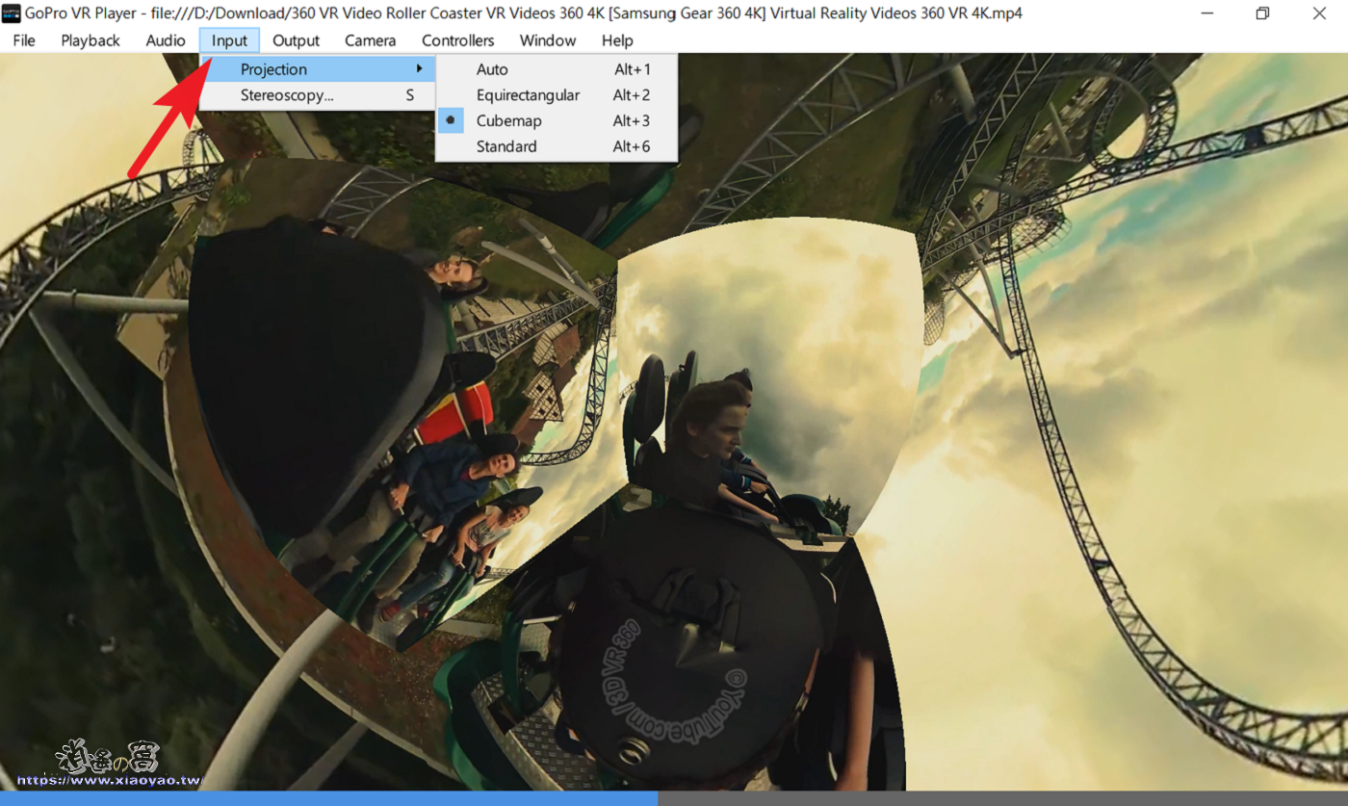The image size is (1348, 806).
Task: Open the Playback menu
Action: (91, 40)
